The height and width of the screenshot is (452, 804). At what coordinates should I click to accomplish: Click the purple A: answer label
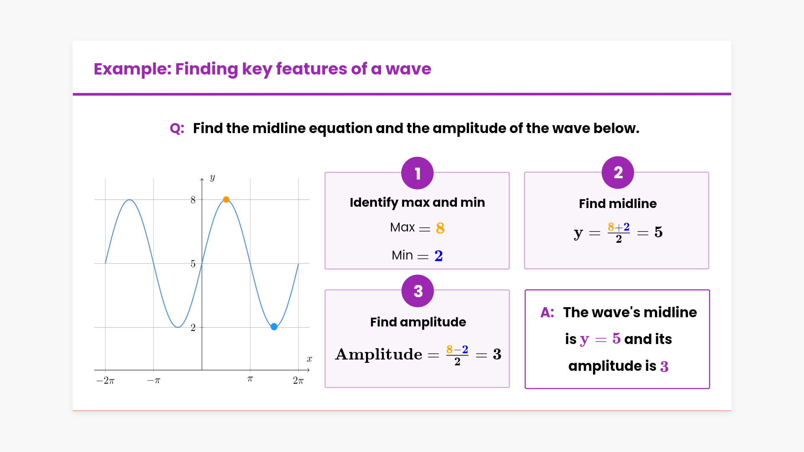click(x=547, y=312)
